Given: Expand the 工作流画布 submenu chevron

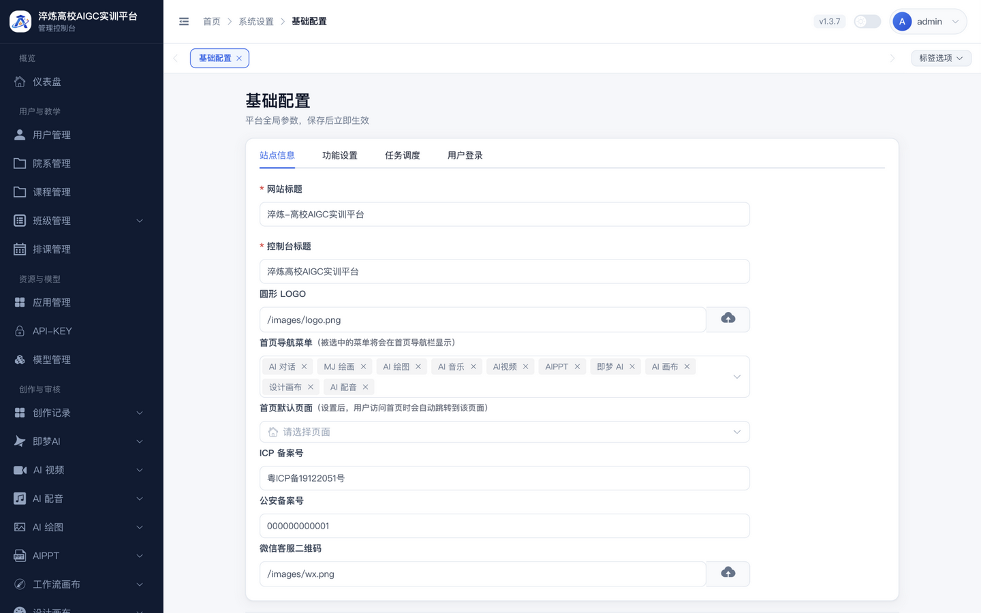Looking at the screenshot, I should click(x=140, y=584).
